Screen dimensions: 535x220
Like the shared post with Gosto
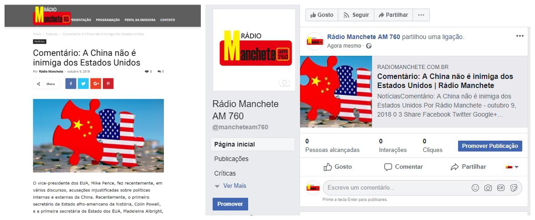click(x=337, y=167)
